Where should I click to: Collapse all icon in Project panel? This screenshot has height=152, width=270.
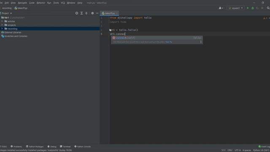(x=86, y=13)
